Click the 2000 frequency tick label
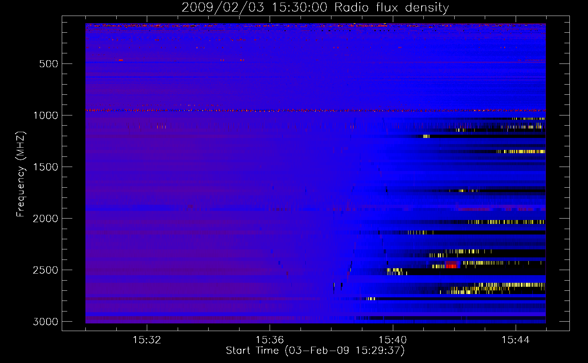 click(x=45, y=219)
